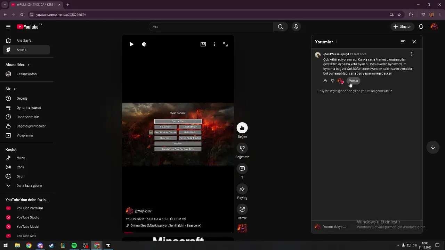Image resolution: width=445 pixels, height=250 pixels.
Task: Open Daha sonra izle list
Action: [26, 117]
